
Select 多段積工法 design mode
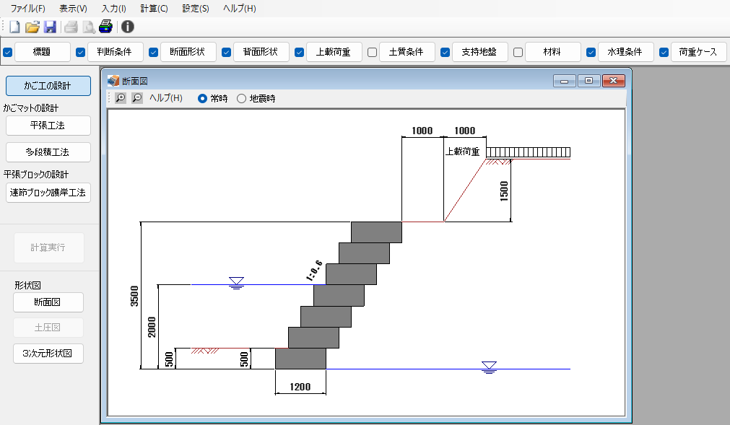click(x=48, y=152)
